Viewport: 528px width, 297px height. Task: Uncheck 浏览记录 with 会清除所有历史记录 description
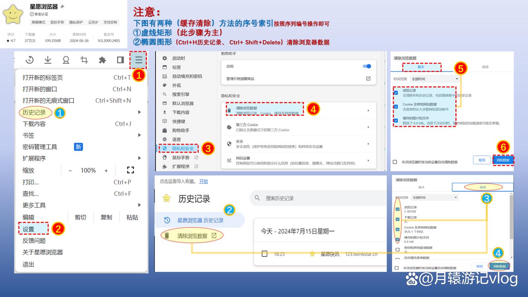(x=396, y=93)
